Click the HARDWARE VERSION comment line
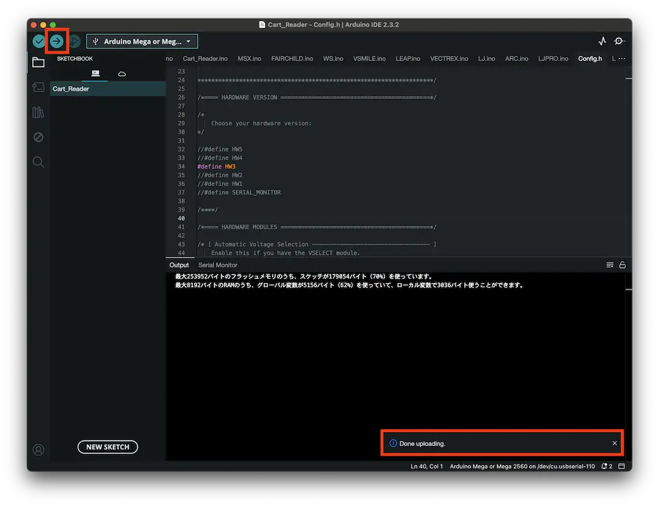 317,98
